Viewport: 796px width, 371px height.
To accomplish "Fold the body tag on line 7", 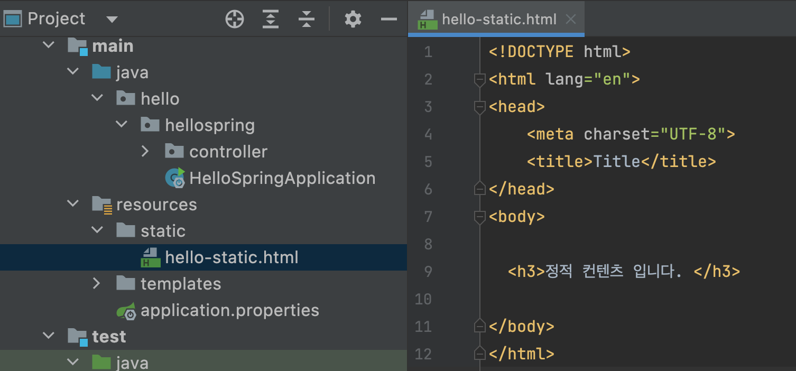I will (479, 217).
